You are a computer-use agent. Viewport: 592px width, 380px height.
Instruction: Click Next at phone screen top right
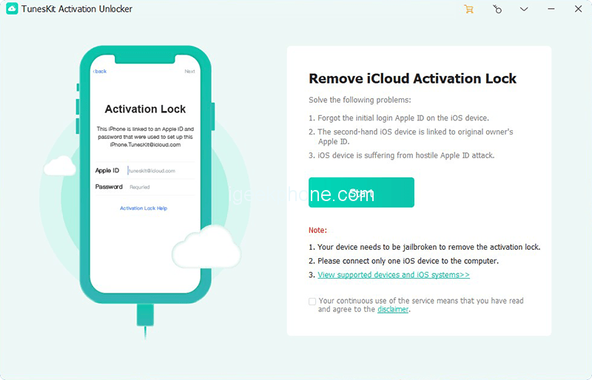click(x=189, y=72)
